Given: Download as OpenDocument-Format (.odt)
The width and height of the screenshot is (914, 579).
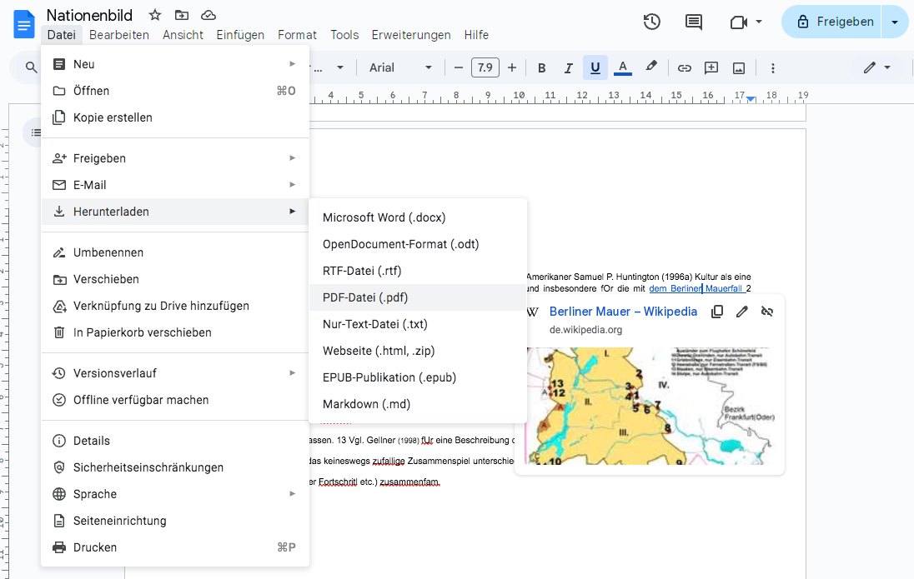Looking at the screenshot, I should (417, 245).
